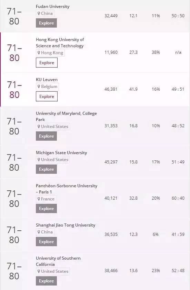The width and height of the screenshot is (190, 290).
Task: Click Explore button under KU Leuven
Action: tap(47, 96)
